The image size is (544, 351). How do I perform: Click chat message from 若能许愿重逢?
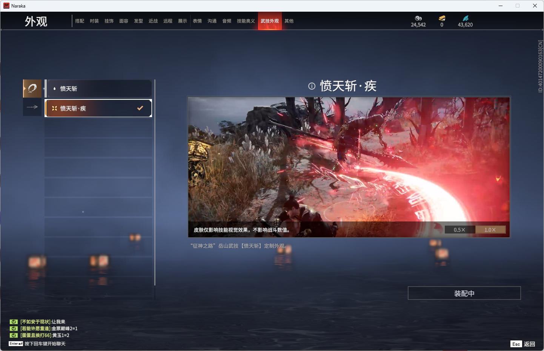point(49,328)
